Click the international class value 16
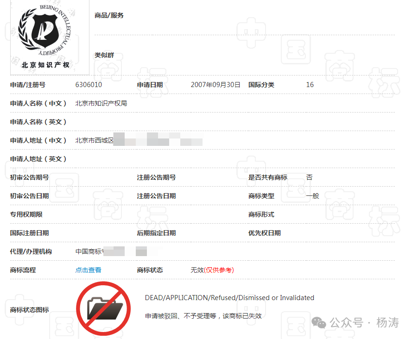The image size is (412, 339). click(310, 85)
